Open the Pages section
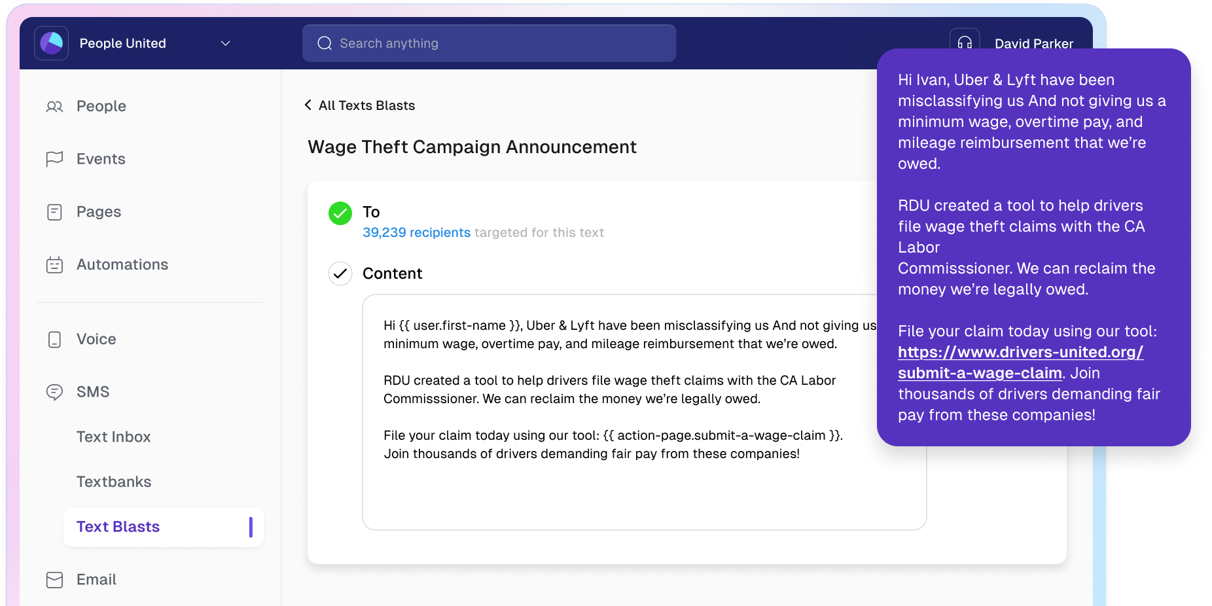The height and width of the screenshot is (606, 1212). pyautogui.click(x=99, y=212)
